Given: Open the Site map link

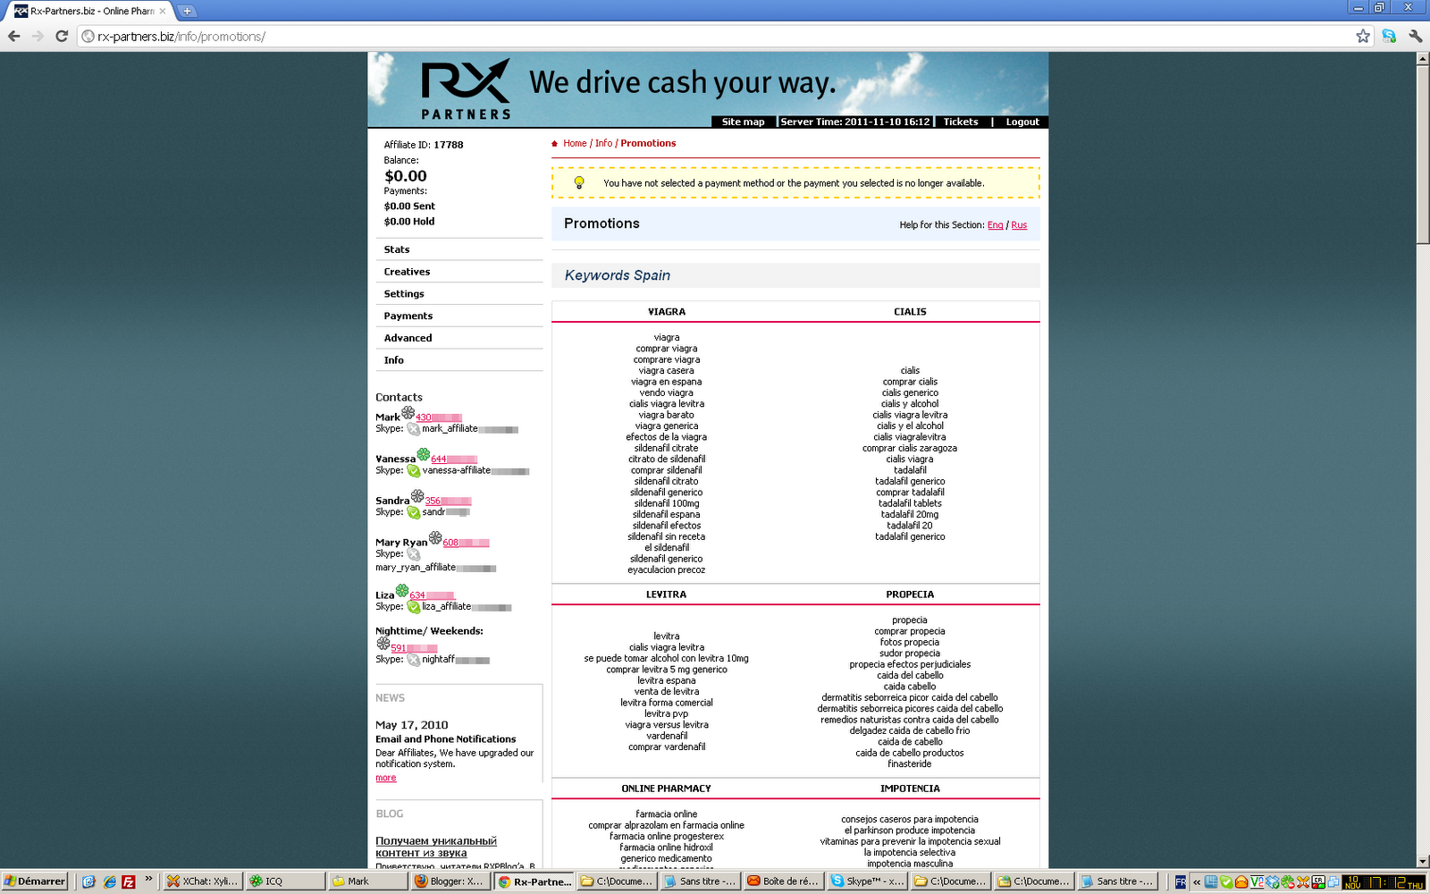Looking at the screenshot, I should click(x=744, y=122).
